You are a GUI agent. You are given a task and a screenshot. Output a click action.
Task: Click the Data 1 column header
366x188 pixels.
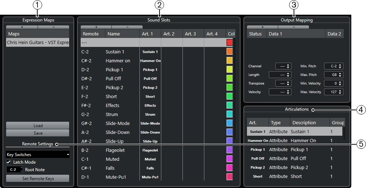[x=296, y=34]
